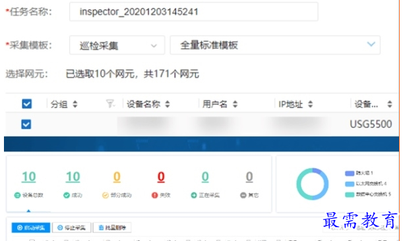Click the partial success count 0
The image size is (403, 241).
(x=117, y=177)
